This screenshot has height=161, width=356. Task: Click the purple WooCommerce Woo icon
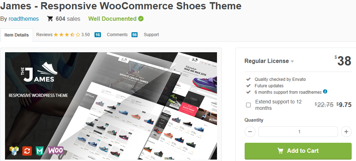pyautogui.click(x=55, y=150)
